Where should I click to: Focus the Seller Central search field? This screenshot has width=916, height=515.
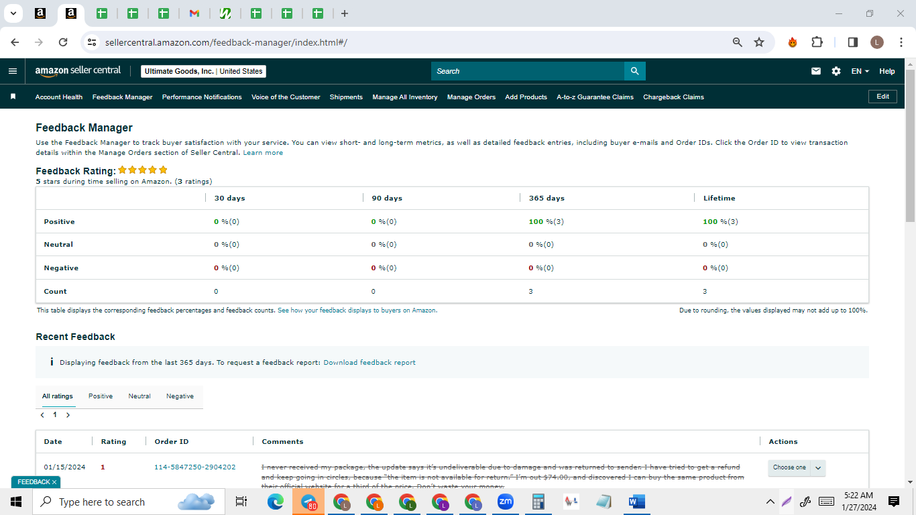[528, 71]
